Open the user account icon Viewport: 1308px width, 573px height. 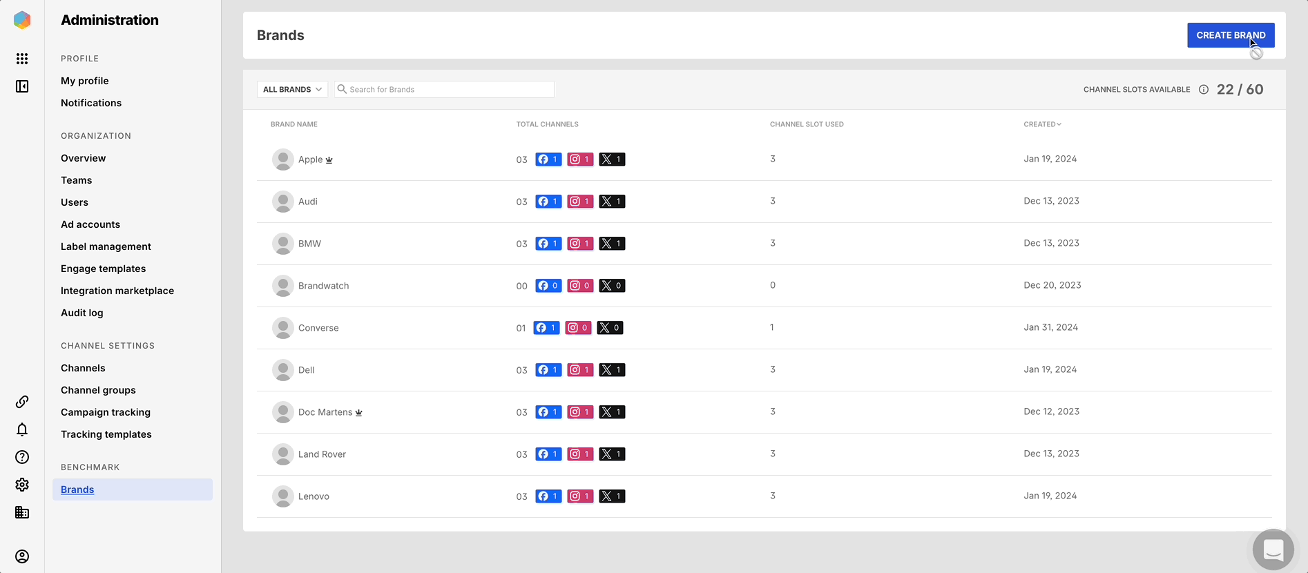(22, 556)
